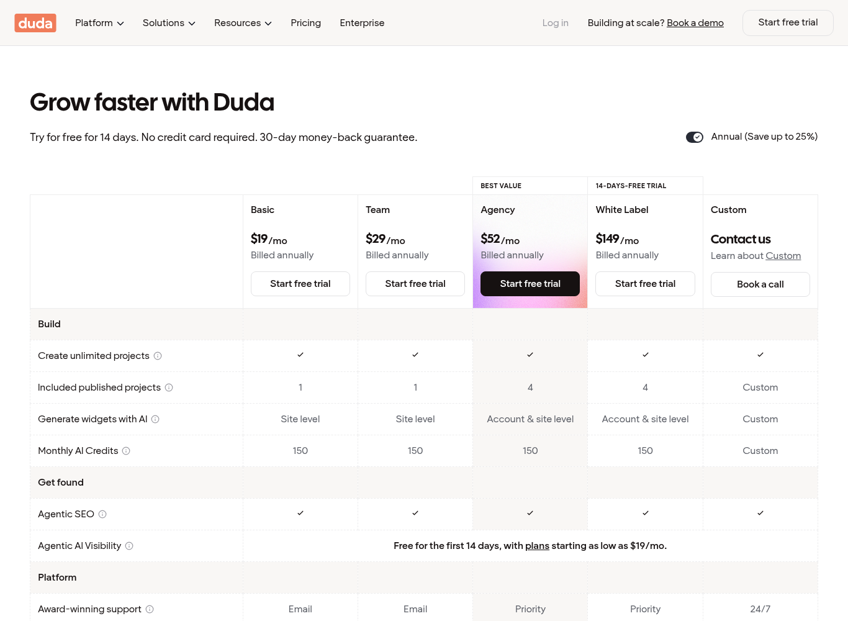Viewport: 848px width, 621px height.
Task: Click the Log in link
Action: (555, 23)
